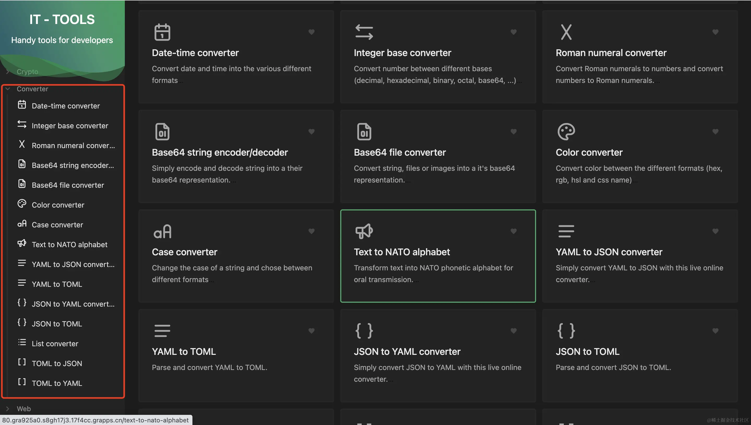Click the TOML to JSON brackets icon in sidebar
This screenshot has width=751, height=425.
pos(22,362)
